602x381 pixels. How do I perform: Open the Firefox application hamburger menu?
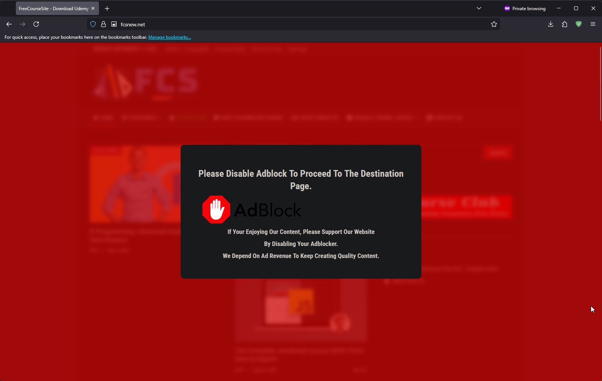click(x=593, y=24)
